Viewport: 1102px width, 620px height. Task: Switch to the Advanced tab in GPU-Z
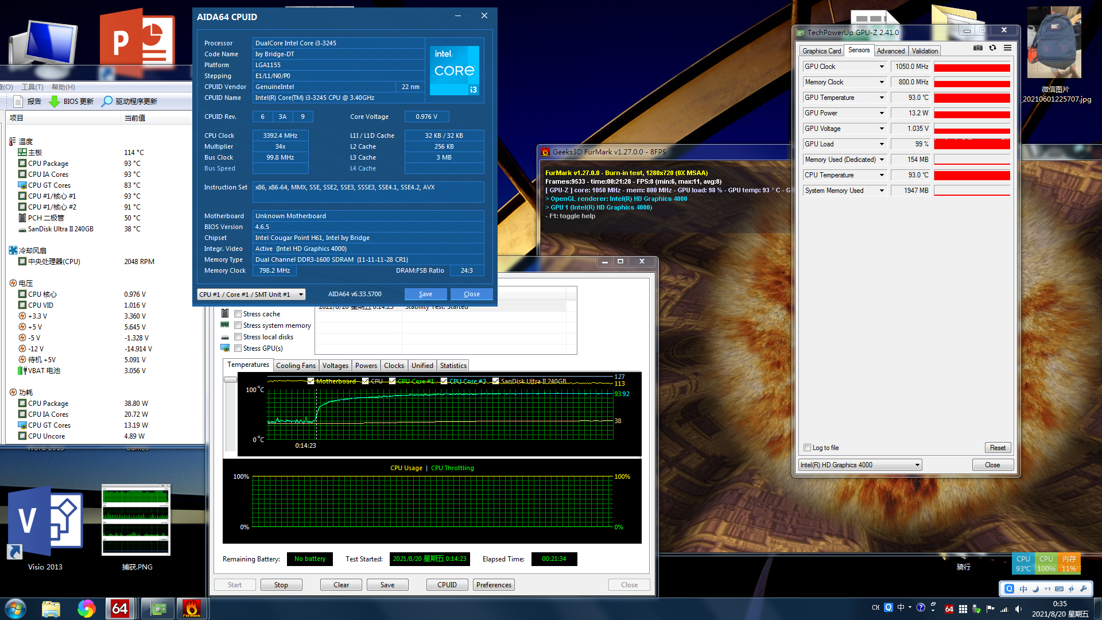click(890, 51)
